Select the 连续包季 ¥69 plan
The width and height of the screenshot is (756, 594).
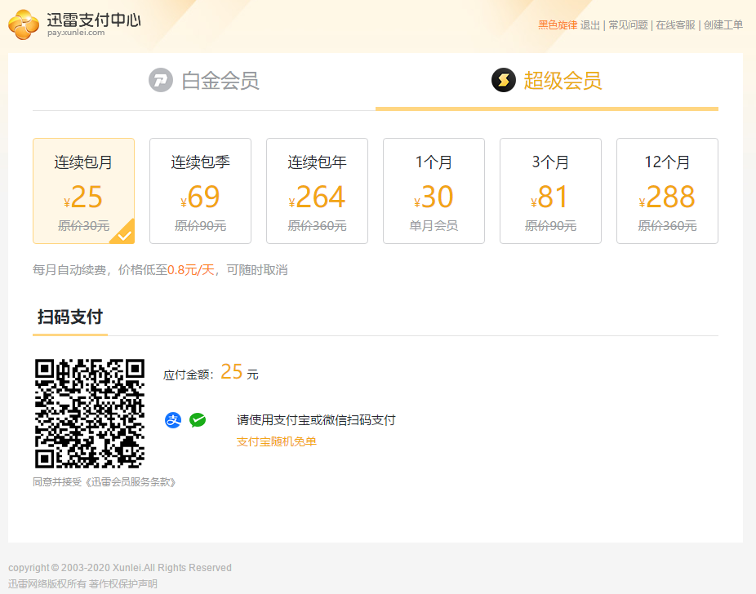pos(201,191)
